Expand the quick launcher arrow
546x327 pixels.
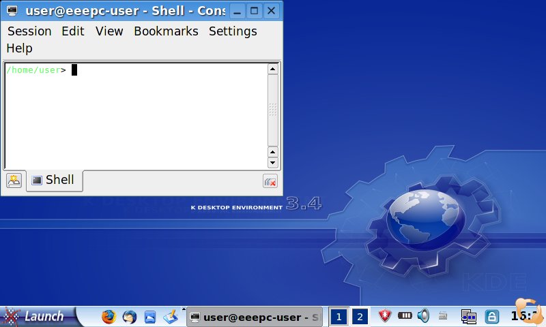pyautogui.click(x=184, y=309)
